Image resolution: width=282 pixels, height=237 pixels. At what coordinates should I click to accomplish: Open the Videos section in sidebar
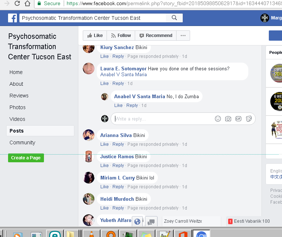pyautogui.click(x=17, y=119)
